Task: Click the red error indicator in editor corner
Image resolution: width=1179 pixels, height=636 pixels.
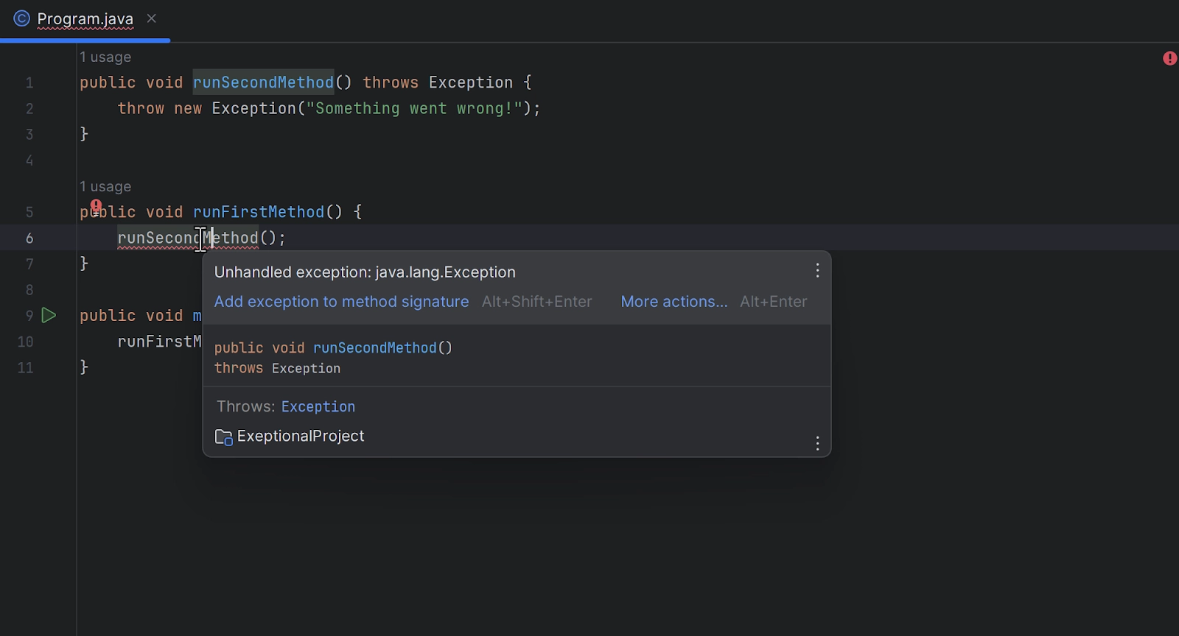Action: 1169,58
